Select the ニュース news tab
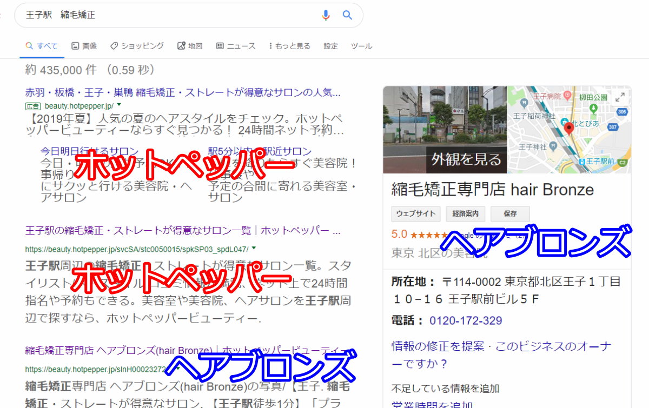 [236, 46]
